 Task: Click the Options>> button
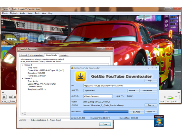(x=151, y=111)
